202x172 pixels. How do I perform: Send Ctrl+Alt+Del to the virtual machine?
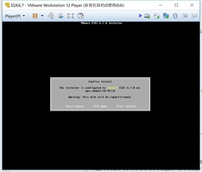(x=51, y=16)
